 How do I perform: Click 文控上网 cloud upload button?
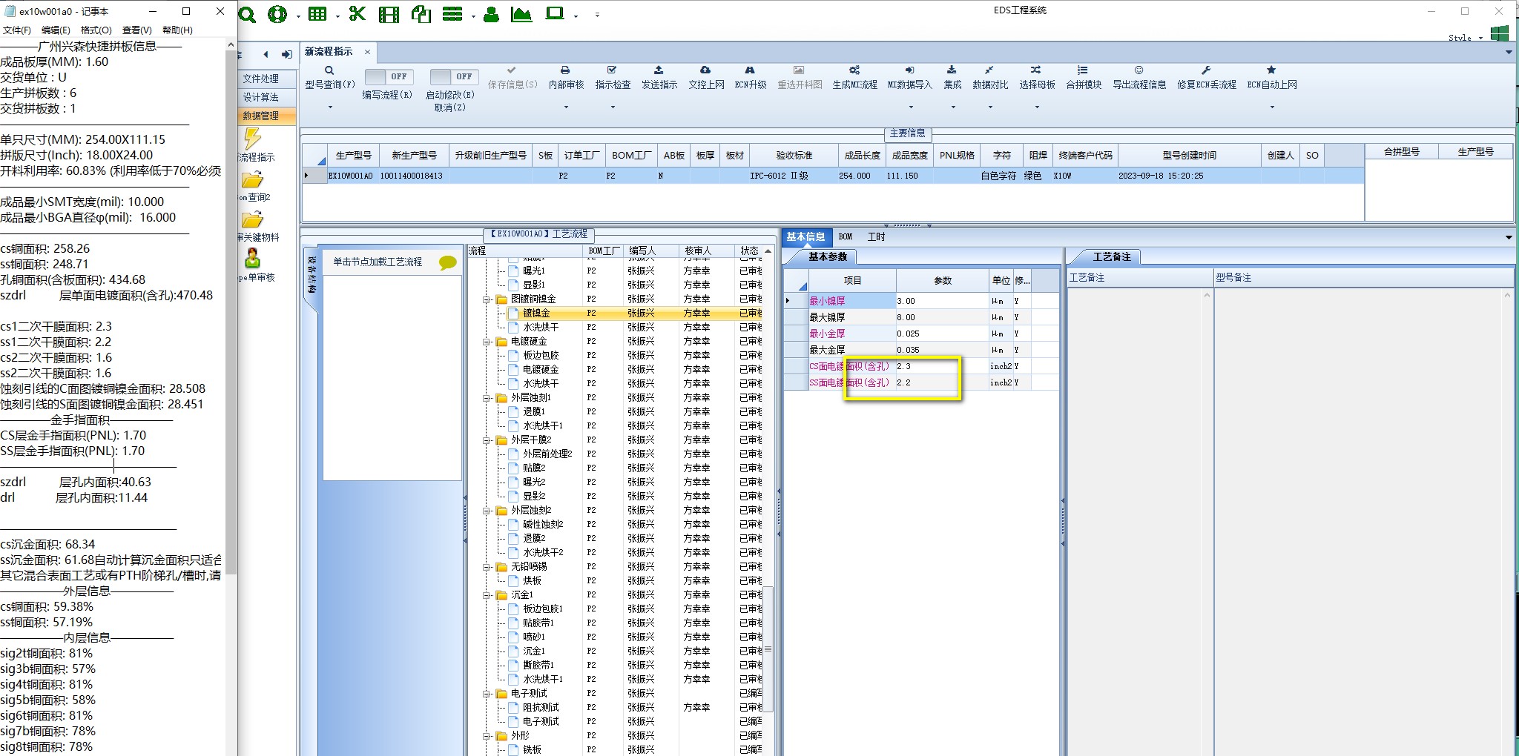point(706,78)
